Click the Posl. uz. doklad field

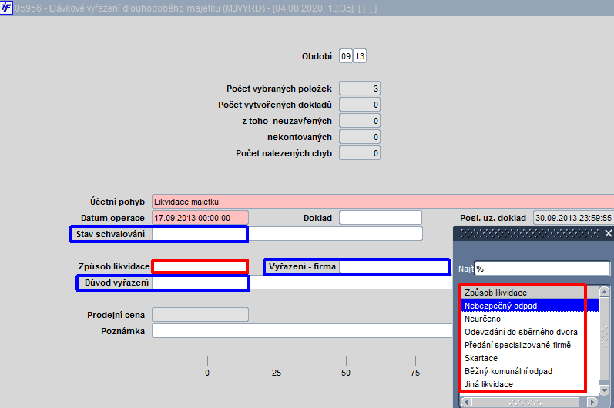click(573, 218)
